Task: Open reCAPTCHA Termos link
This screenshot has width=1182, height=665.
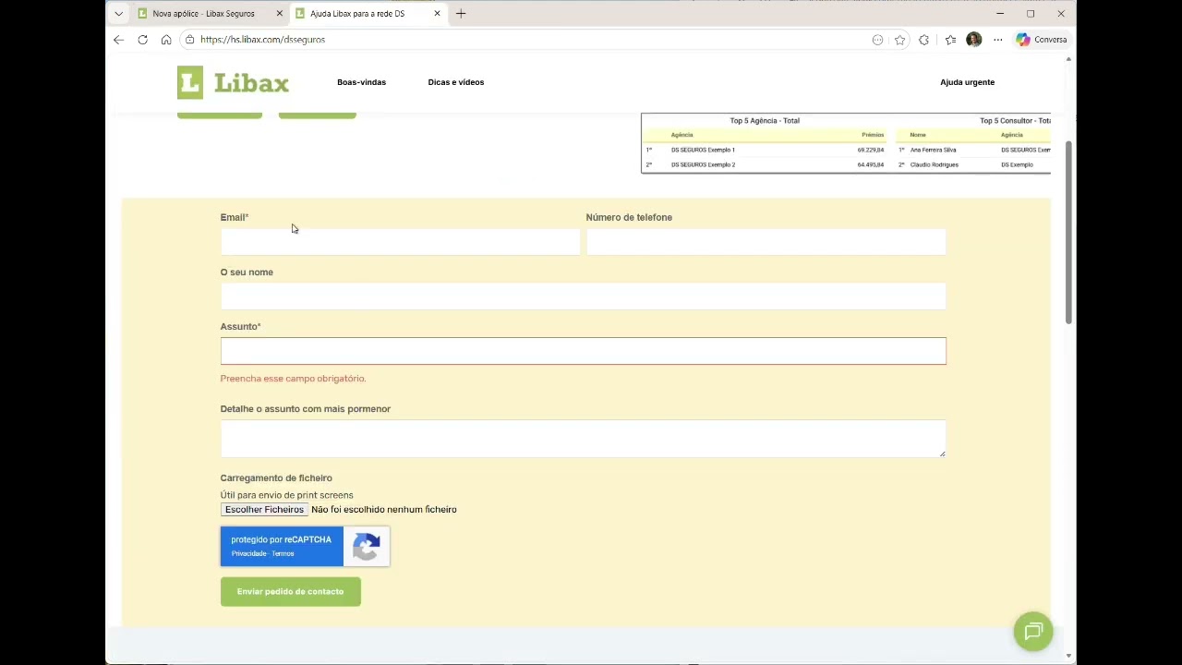Action: (x=283, y=553)
